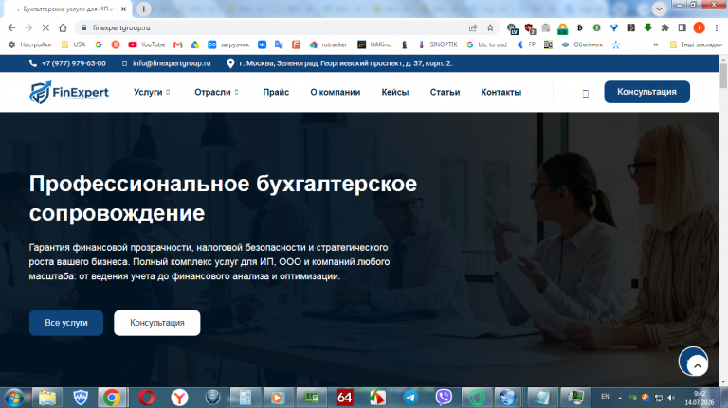Open the browser home page

[x=63, y=27]
